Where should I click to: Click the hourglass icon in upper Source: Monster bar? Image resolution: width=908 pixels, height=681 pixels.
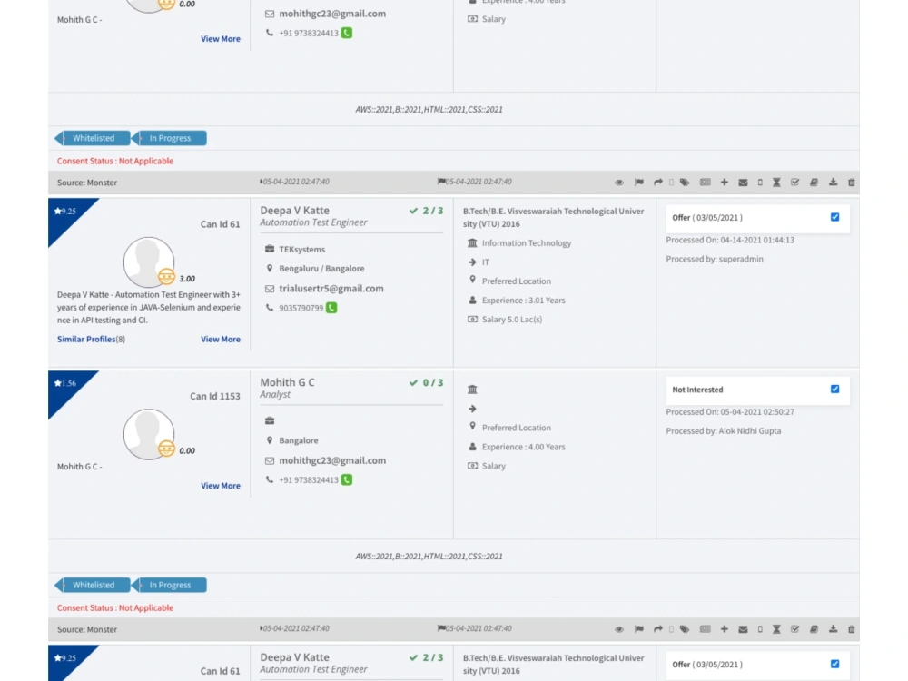776,183
